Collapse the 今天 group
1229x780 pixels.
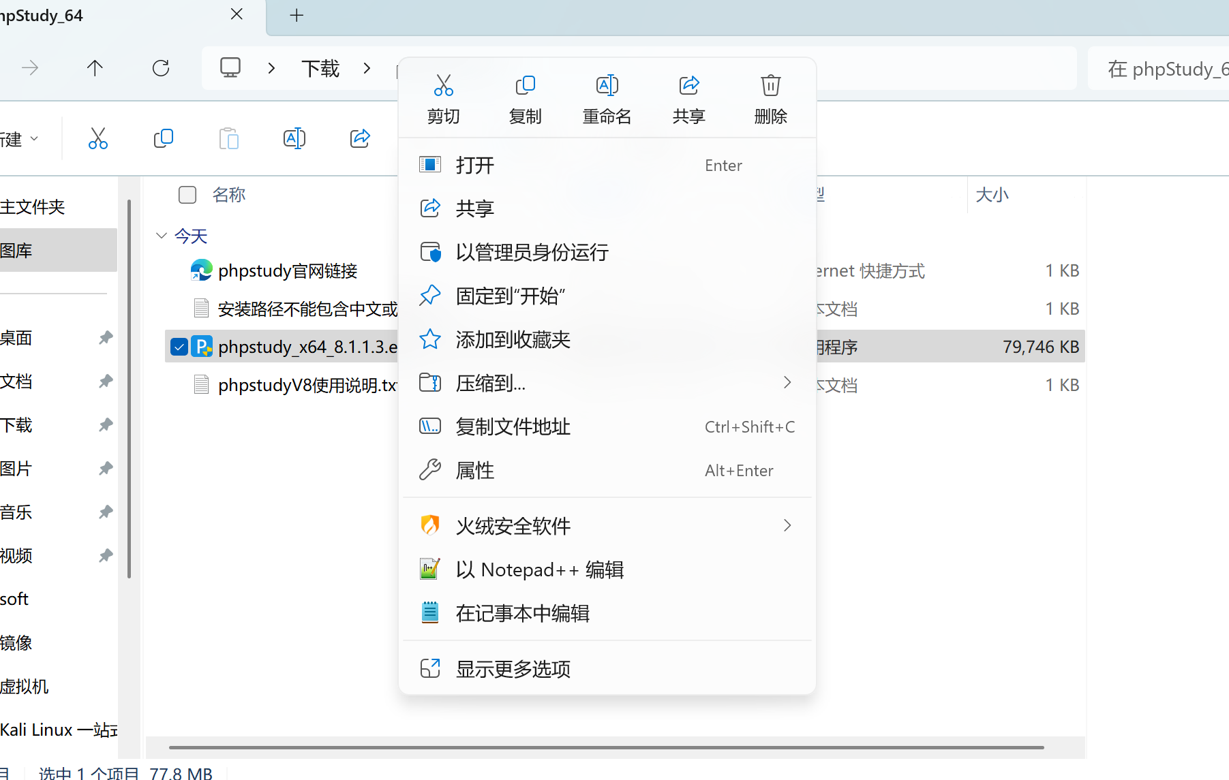[162, 236]
